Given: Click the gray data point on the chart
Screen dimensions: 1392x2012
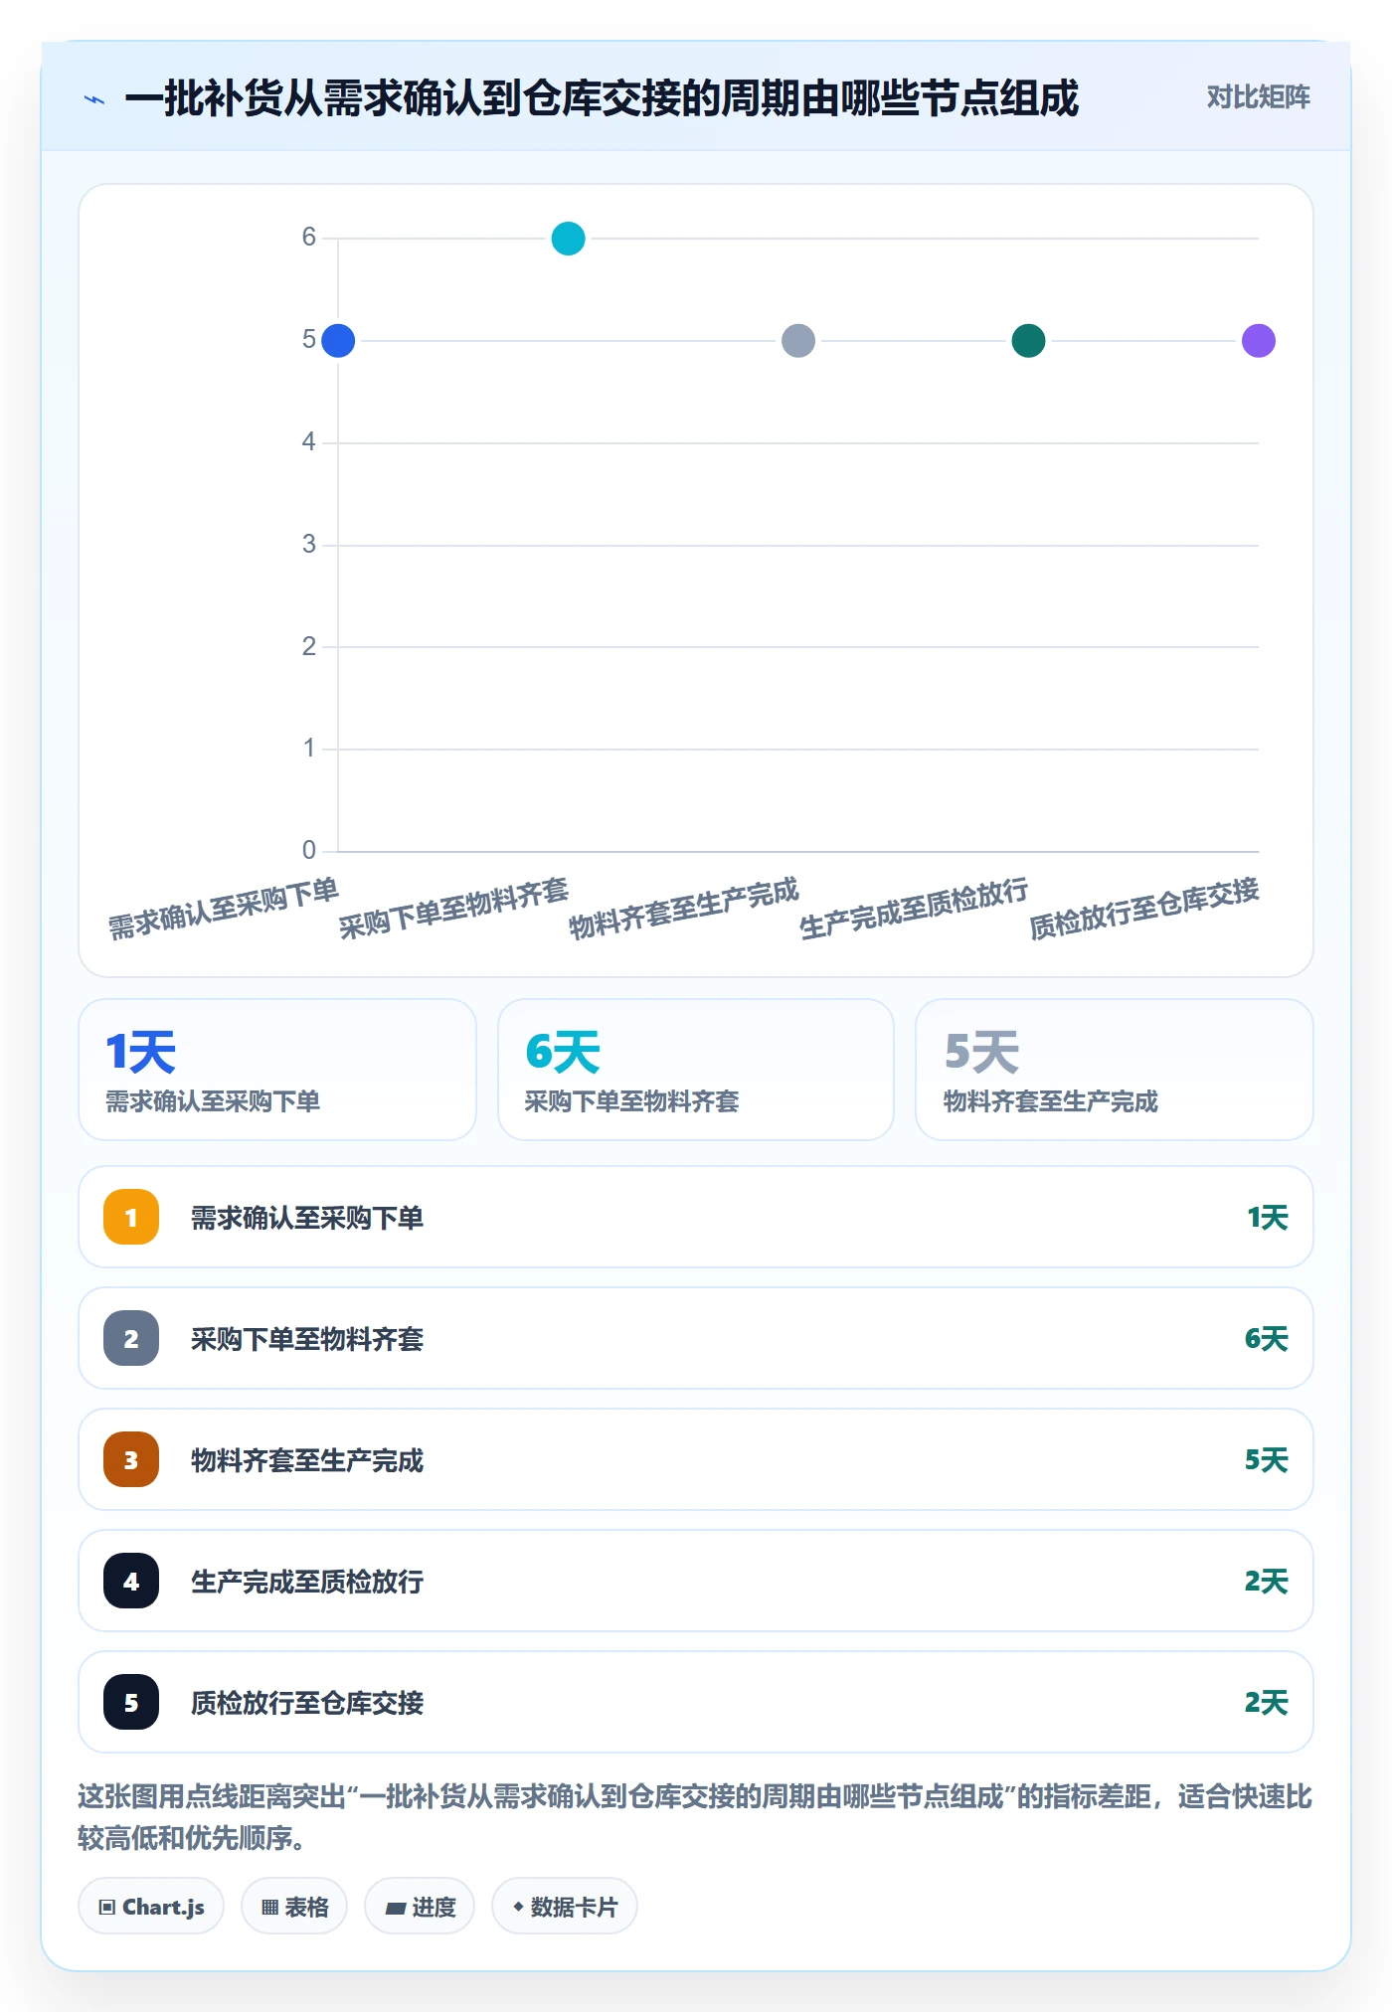Looking at the screenshot, I should (798, 341).
